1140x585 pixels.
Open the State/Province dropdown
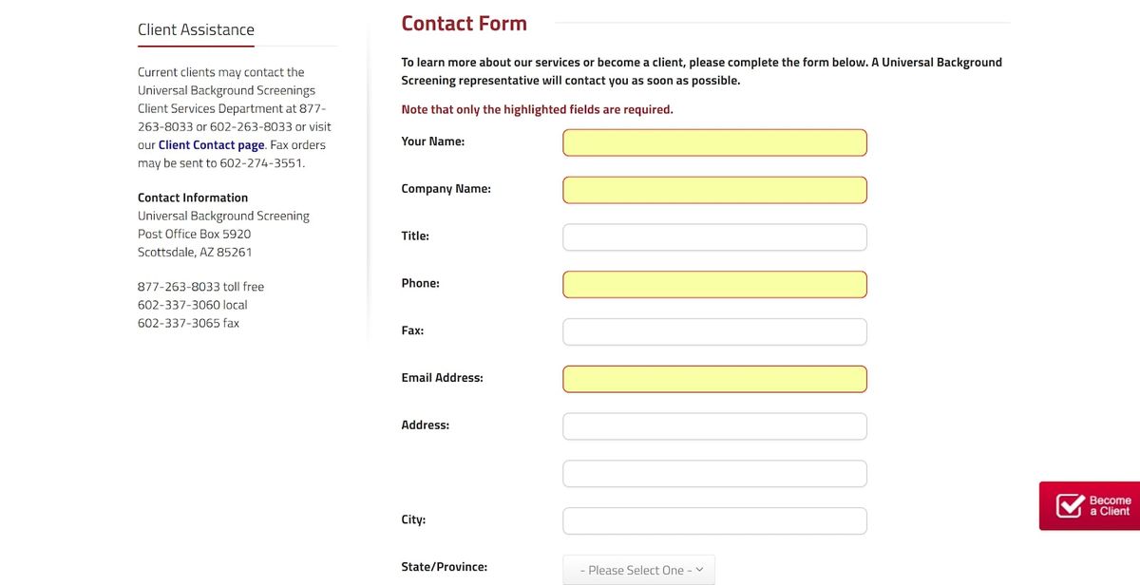(638, 570)
